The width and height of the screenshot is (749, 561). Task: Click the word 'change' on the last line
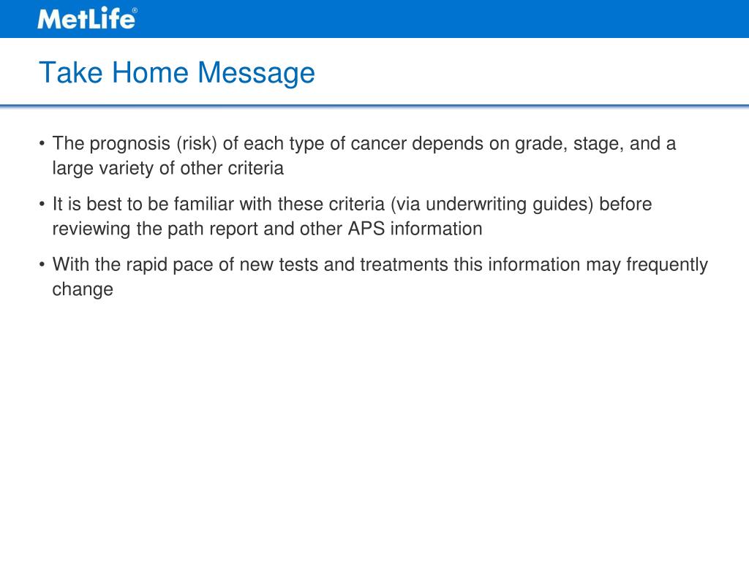[83, 289]
